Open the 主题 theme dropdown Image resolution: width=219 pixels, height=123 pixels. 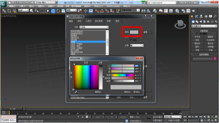point(137,45)
